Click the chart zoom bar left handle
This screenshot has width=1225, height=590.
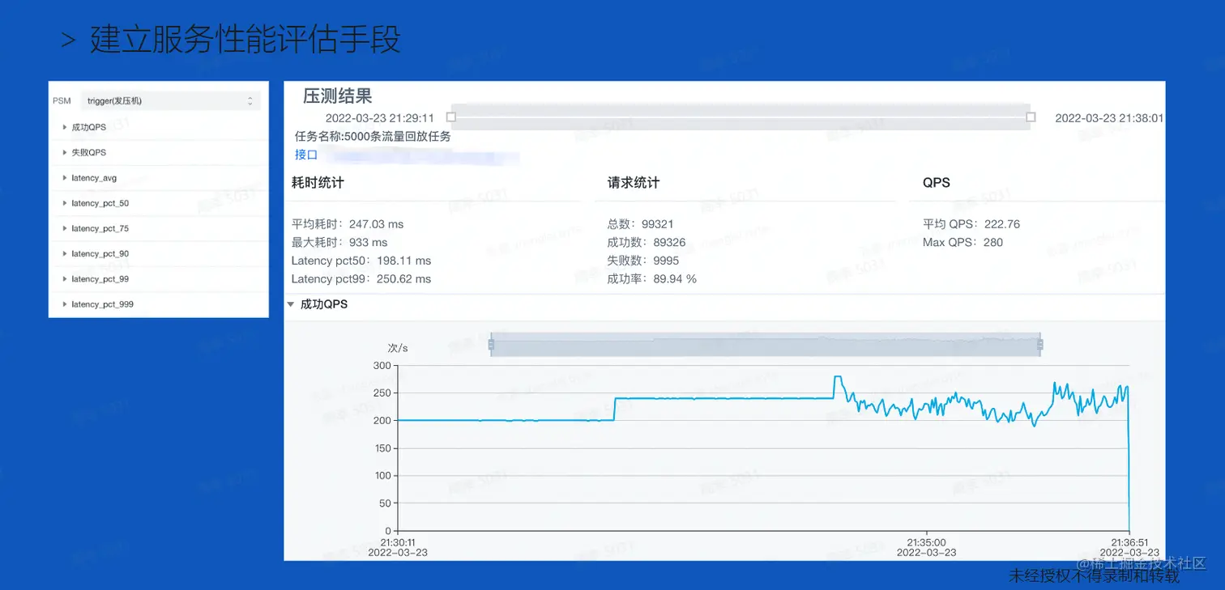(x=491, y=345)
